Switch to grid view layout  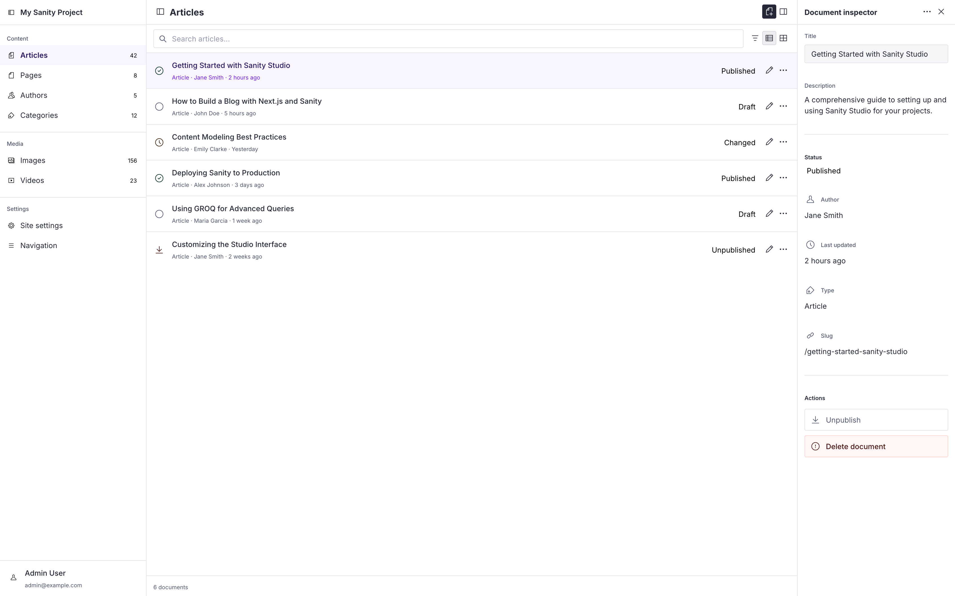(783, 38)
